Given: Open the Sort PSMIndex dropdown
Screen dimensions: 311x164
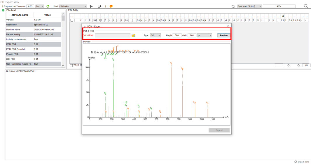Looking at the screenshot, I should coord(73,6).
